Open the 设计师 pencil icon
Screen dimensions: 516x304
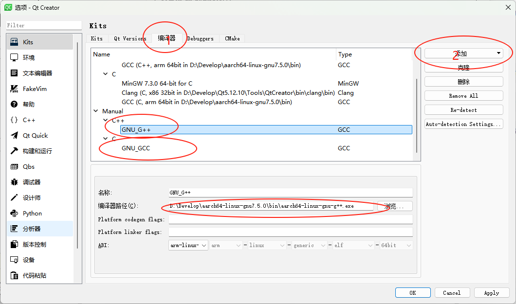click(x=14, y=197)
